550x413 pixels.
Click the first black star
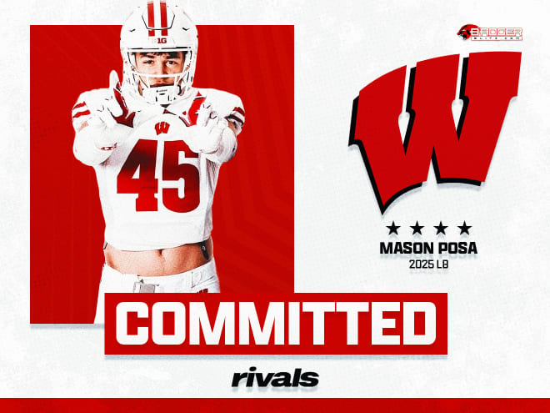393,229
